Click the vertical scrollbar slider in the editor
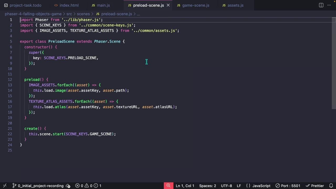Screen dimensions: 336x189 [334, 63]
